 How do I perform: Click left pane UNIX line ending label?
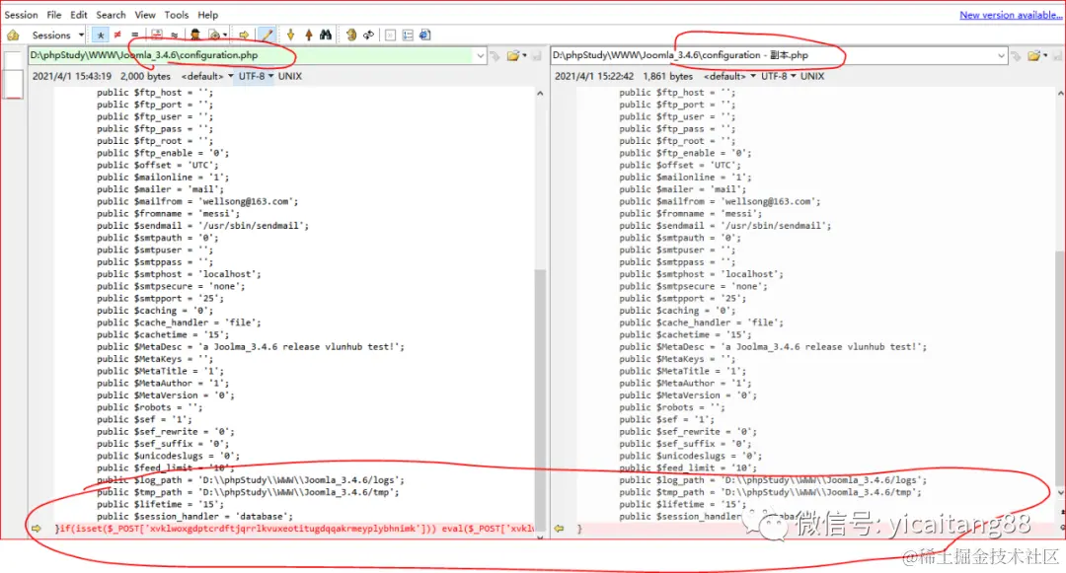(289, 76)
